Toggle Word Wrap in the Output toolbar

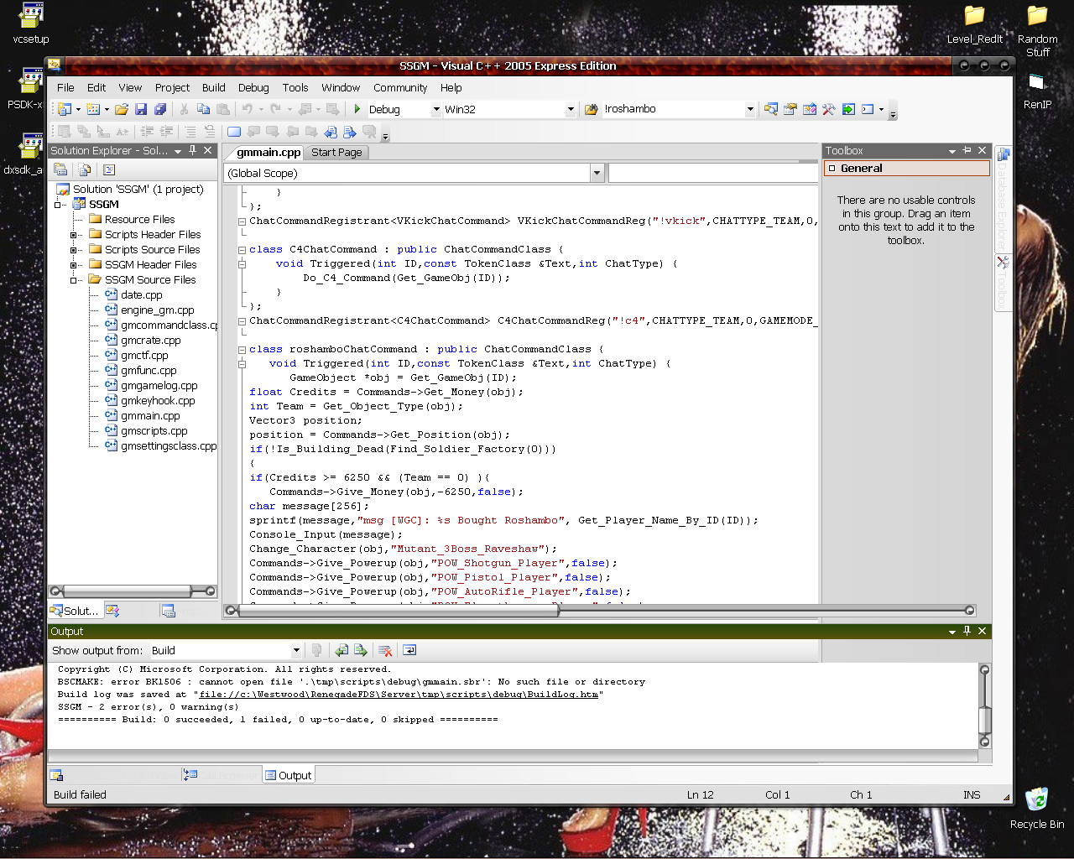point(409,650)
